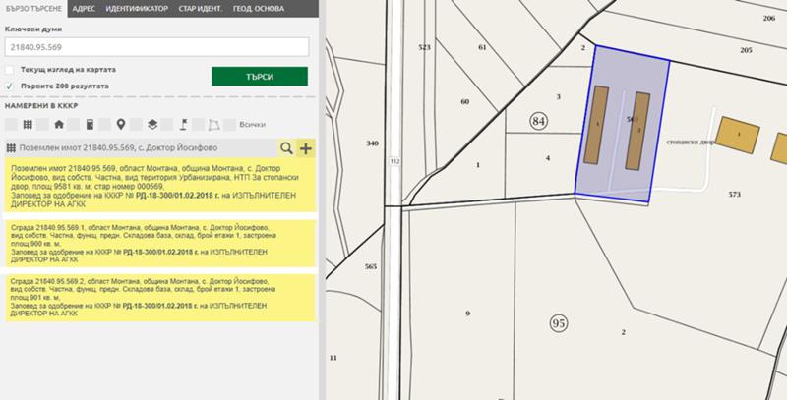This screenshot has width=787, height=400.
Task: Select the building unit filter icon
Action: point(90,125)
